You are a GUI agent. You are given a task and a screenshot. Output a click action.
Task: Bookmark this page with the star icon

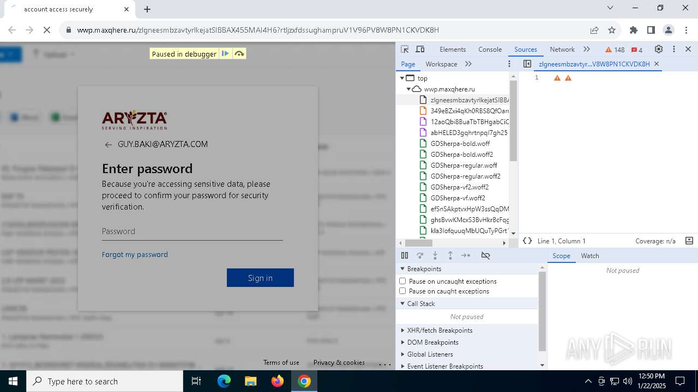point(612,30)
